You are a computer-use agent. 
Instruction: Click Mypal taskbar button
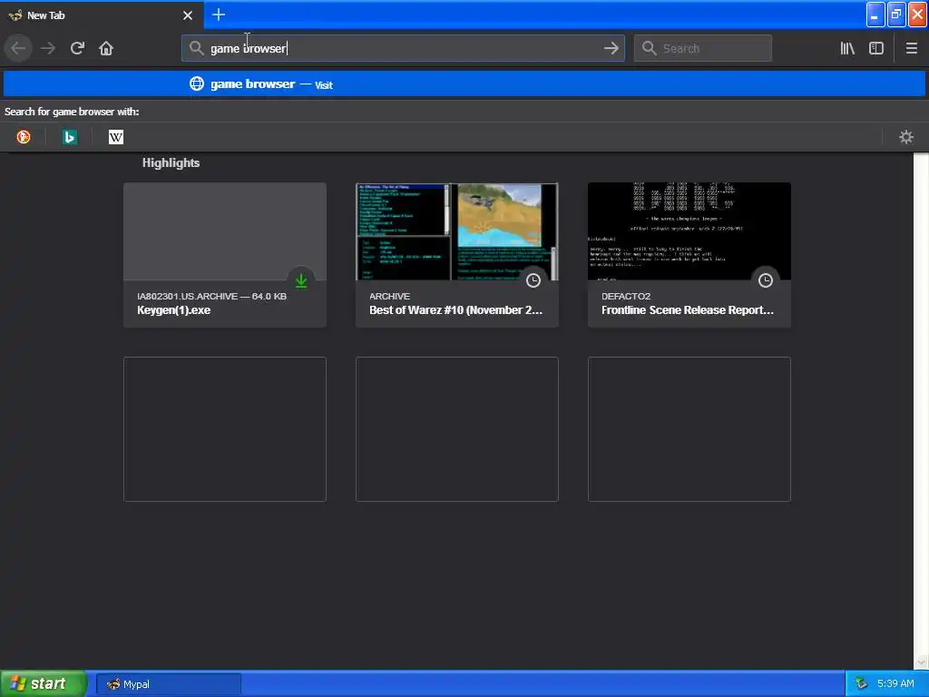coord(168,684)
